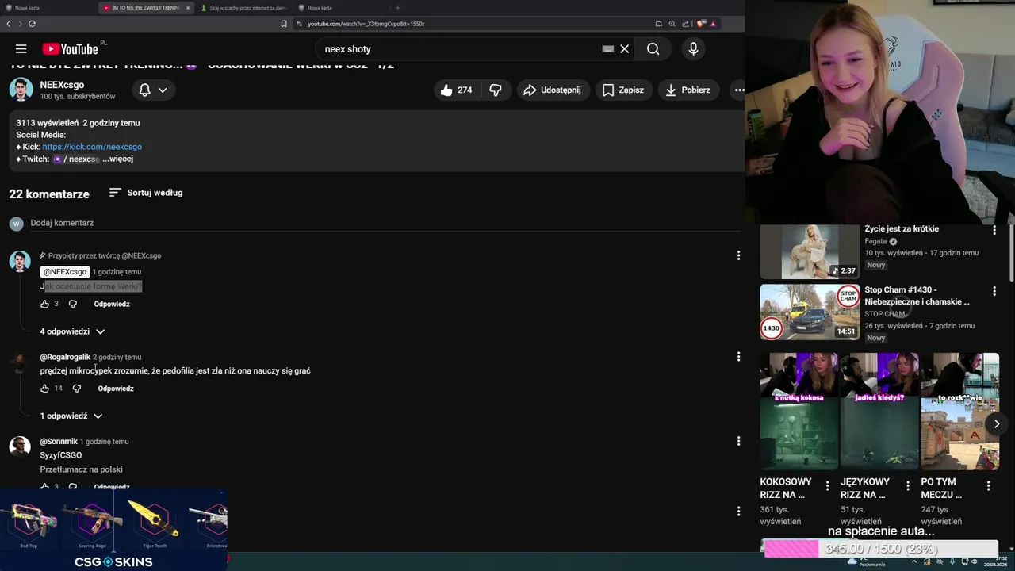Viewport: 1015px width, 571px height.
Task: Open the subscription notification bell dropdown
Action: coord(153,90)
